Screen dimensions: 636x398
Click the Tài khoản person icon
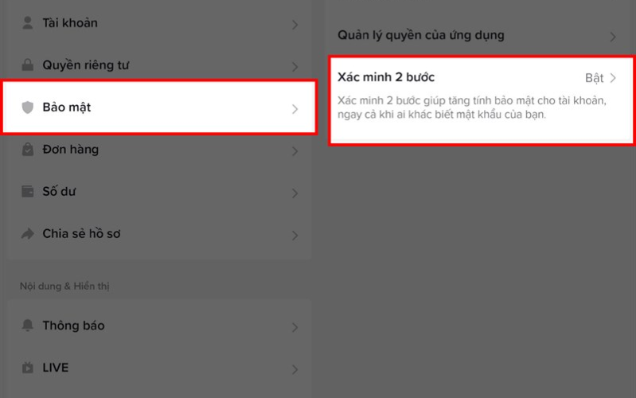28,23
